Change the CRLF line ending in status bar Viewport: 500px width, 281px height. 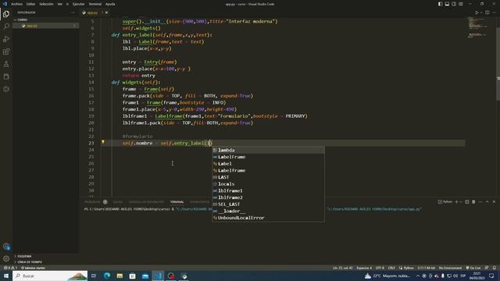coord(391,268)
